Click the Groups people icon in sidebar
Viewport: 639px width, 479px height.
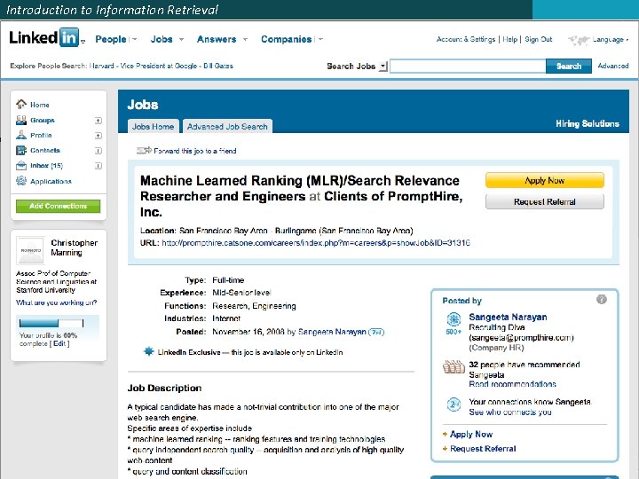21,120
